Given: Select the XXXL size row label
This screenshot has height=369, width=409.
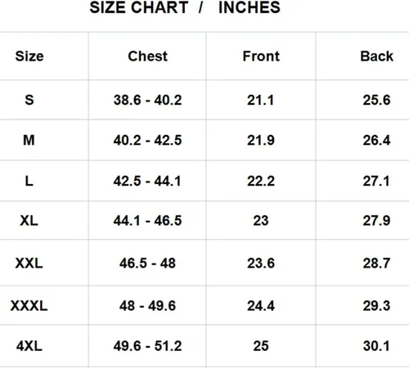Looking at the screenshot, I should pyautogui.click(x=29, y=306).
